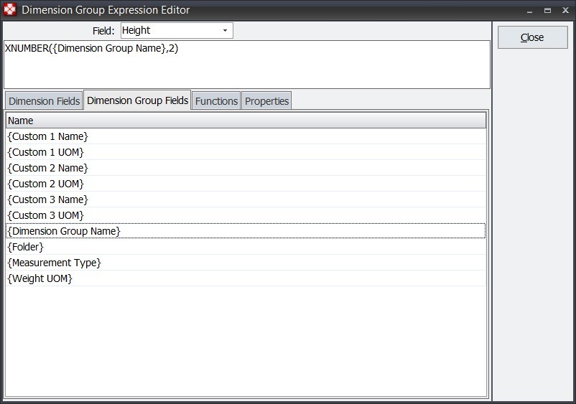The image size is (576, 404).
Task: Minimize the Dimension Group Expression Editor window
Action: point(529,11)
